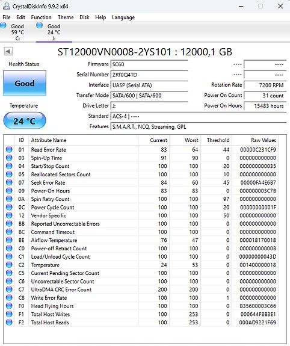Viewport: 290px width, 346px height.
Task: Click the Drive Letter field
Action: pos(149,106)
